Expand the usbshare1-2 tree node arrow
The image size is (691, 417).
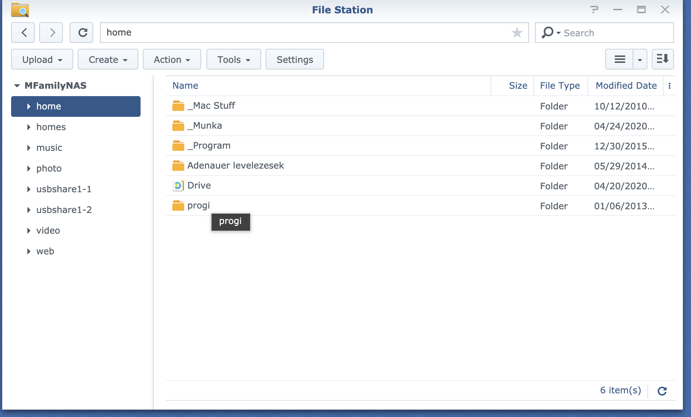[28, 210]
